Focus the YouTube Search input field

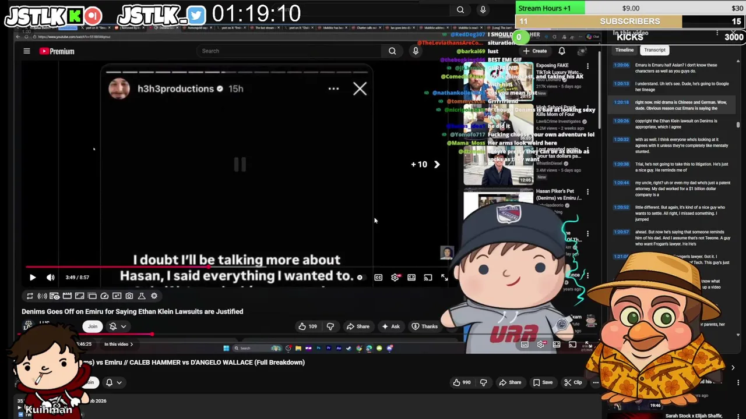(290, 51)
